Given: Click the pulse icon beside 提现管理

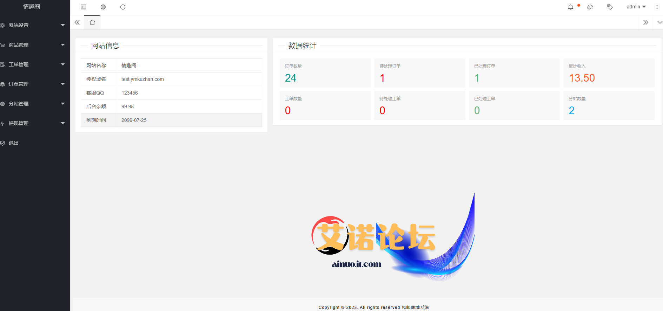Looking at the screenshot, I should point(2,124).
